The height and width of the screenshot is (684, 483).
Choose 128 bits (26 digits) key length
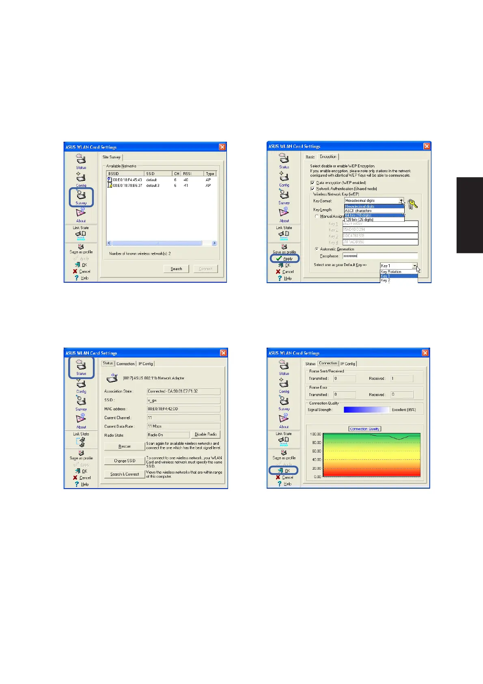click(x=374, y=219)
